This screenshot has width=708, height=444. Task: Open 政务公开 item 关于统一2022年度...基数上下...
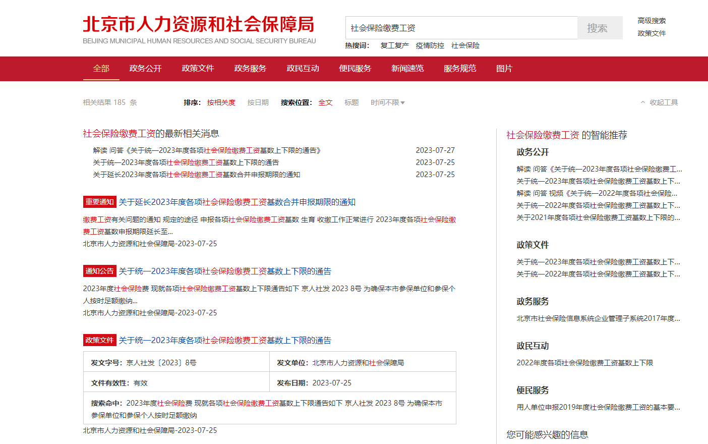(598, 205)
